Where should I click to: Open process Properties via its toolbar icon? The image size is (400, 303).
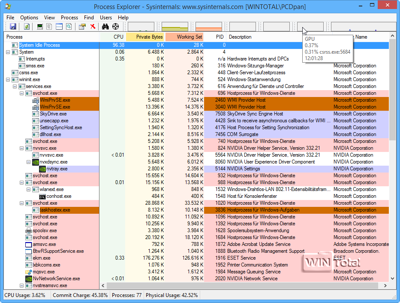tap(82, 27)
